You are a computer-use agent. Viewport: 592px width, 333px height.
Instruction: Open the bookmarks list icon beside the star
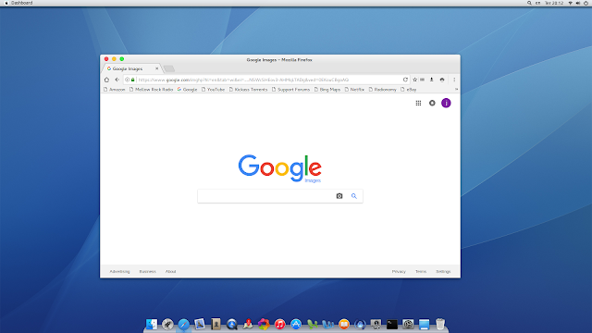(423, 80)
